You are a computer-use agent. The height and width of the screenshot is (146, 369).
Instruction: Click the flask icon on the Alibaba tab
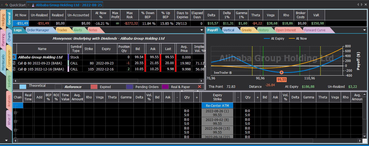[x=33, y=5]
